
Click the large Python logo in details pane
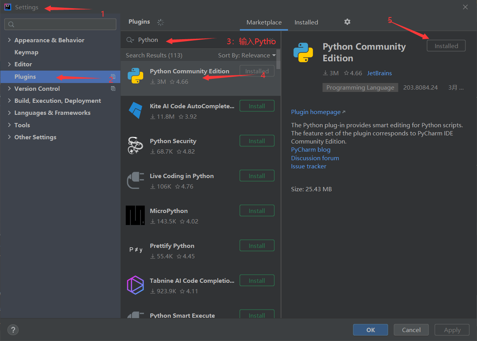tap(303, 52)
